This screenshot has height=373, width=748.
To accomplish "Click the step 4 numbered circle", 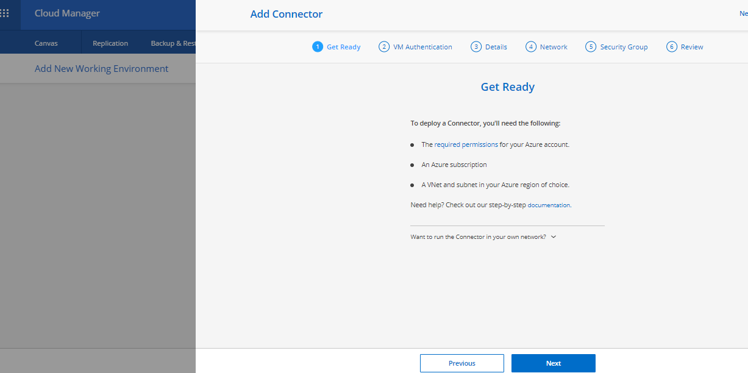I will (x=530, y=47).
